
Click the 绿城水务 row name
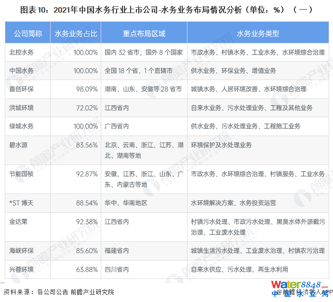22,126
